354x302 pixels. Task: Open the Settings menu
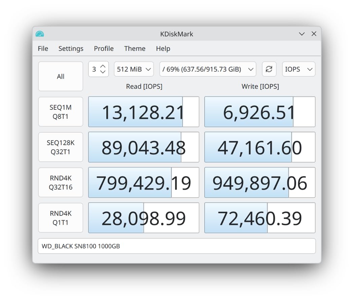71,48
